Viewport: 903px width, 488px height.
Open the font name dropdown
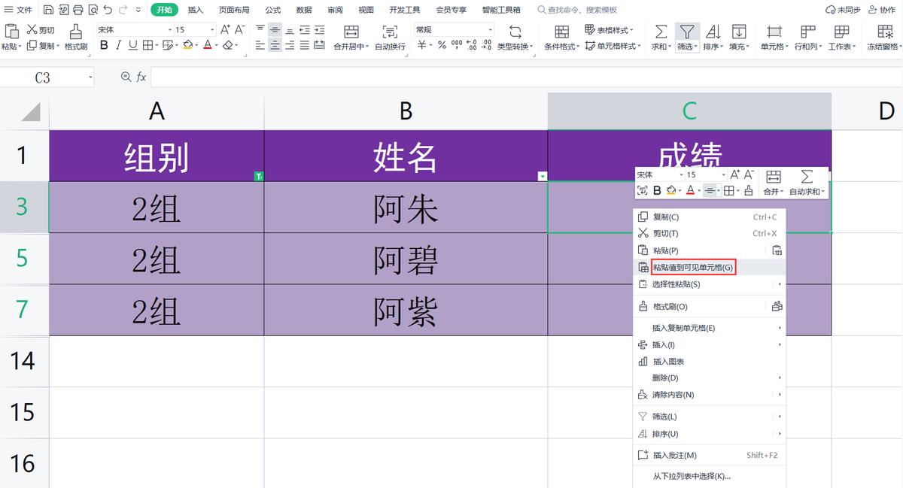tap(169, 28)
